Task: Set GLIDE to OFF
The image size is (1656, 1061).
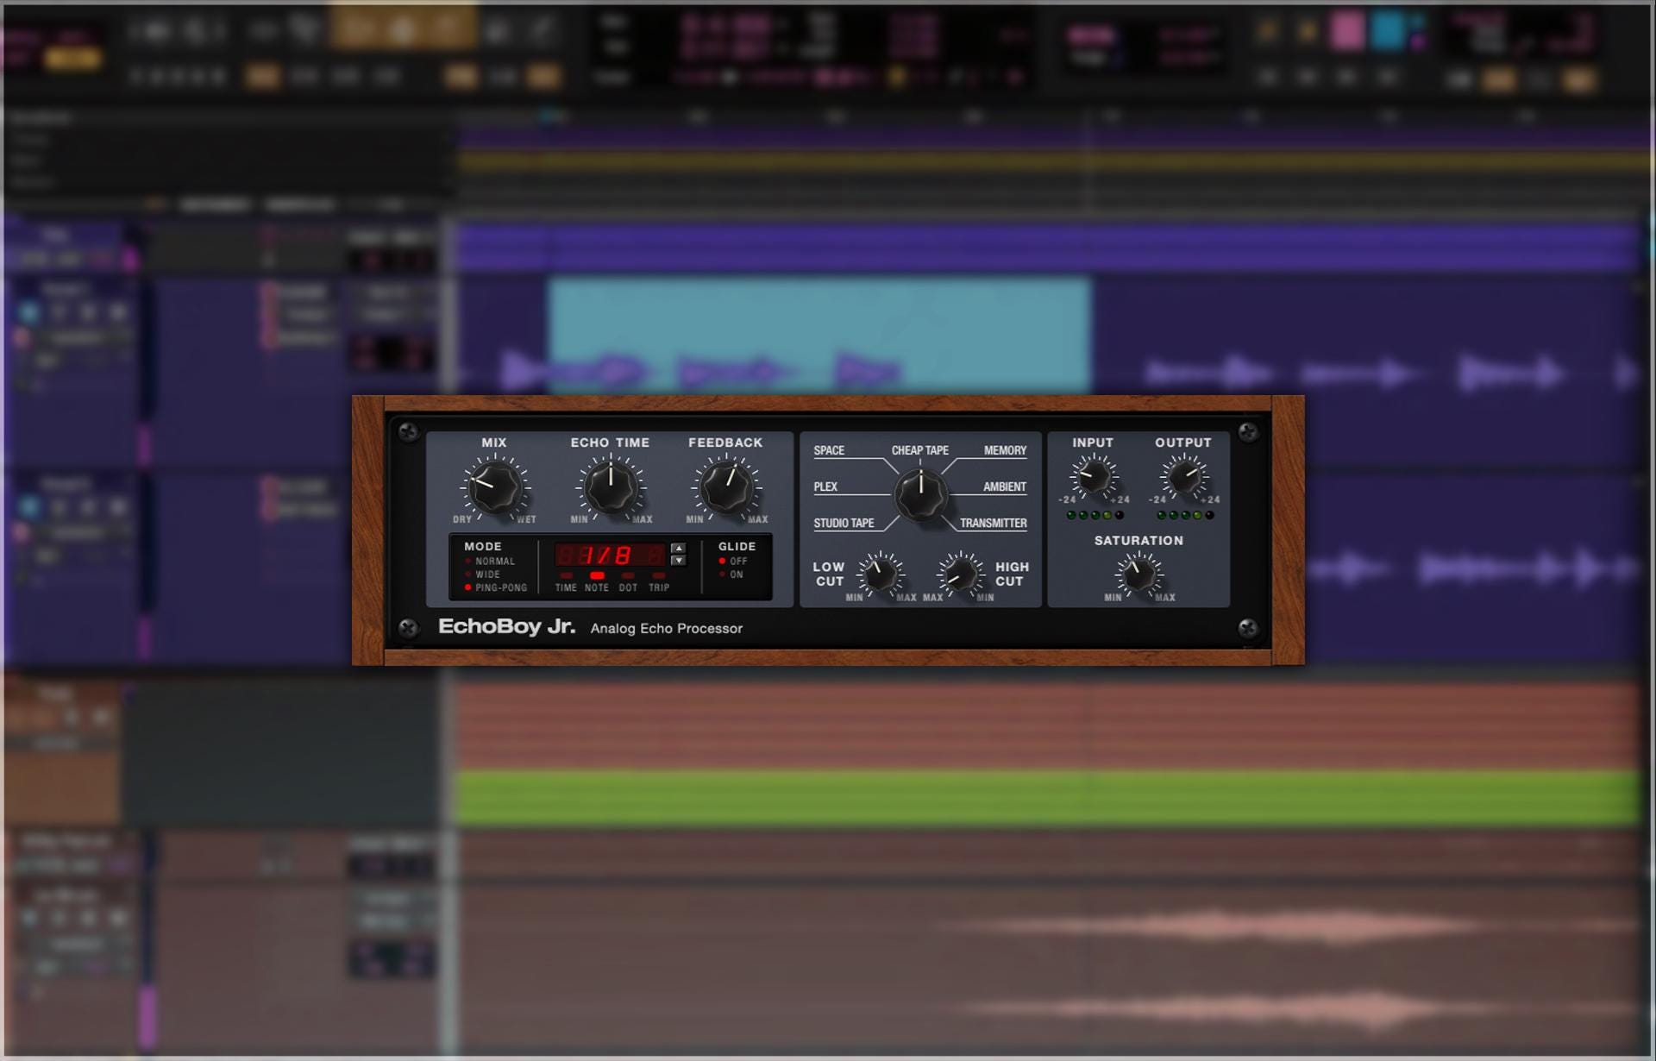Action: click(733, 561)
